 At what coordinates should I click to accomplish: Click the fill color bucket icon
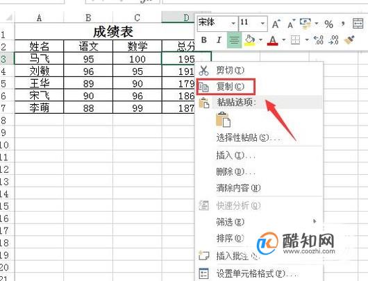click(x=250, y=40)
